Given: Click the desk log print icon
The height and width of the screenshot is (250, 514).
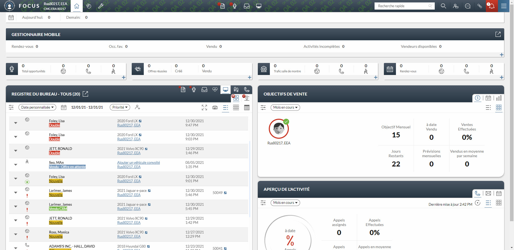Looking at the screenshot, I should [215, 108].
